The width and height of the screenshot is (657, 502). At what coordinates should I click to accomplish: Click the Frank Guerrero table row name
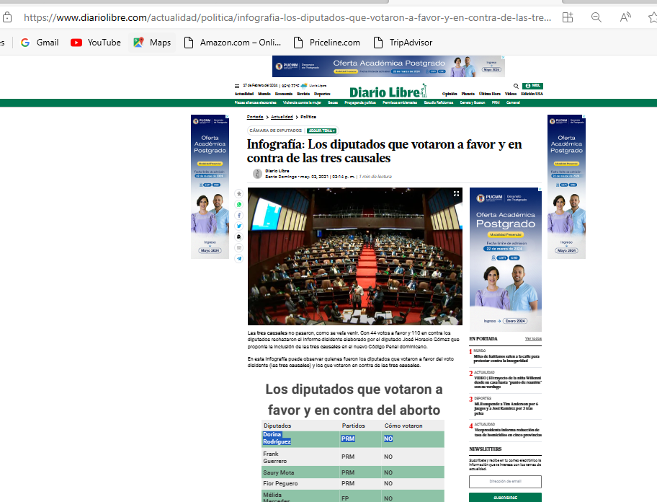point(275,457)
